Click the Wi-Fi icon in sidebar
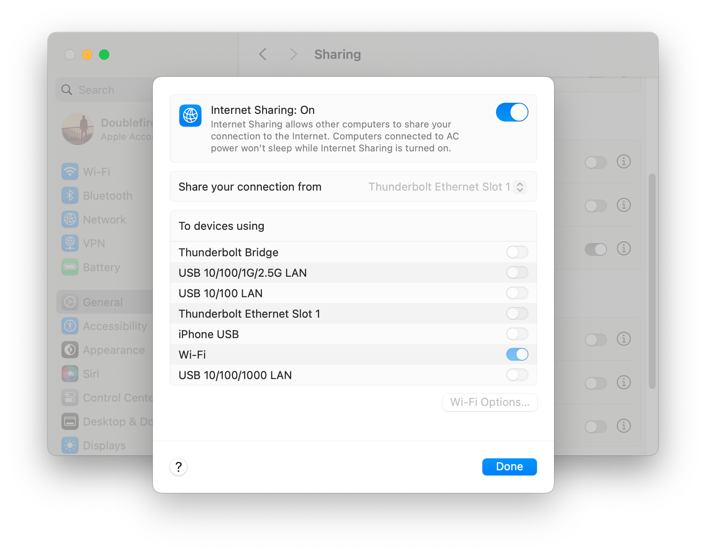The width and height of the screenshot is (706, 556). [x=70, y=172]
